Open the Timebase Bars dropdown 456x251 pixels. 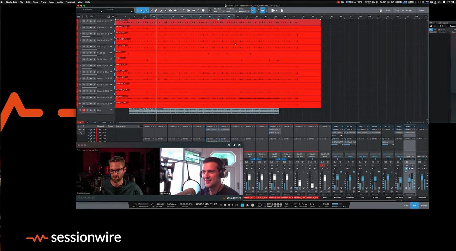[232, 12]
